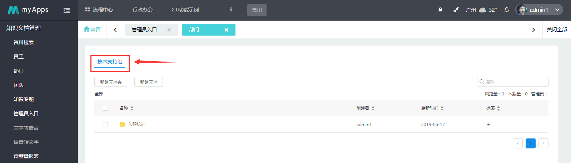Add a tag with the plus icon
571x163 pixels.
pyautogui.click(x=488, y=124)
